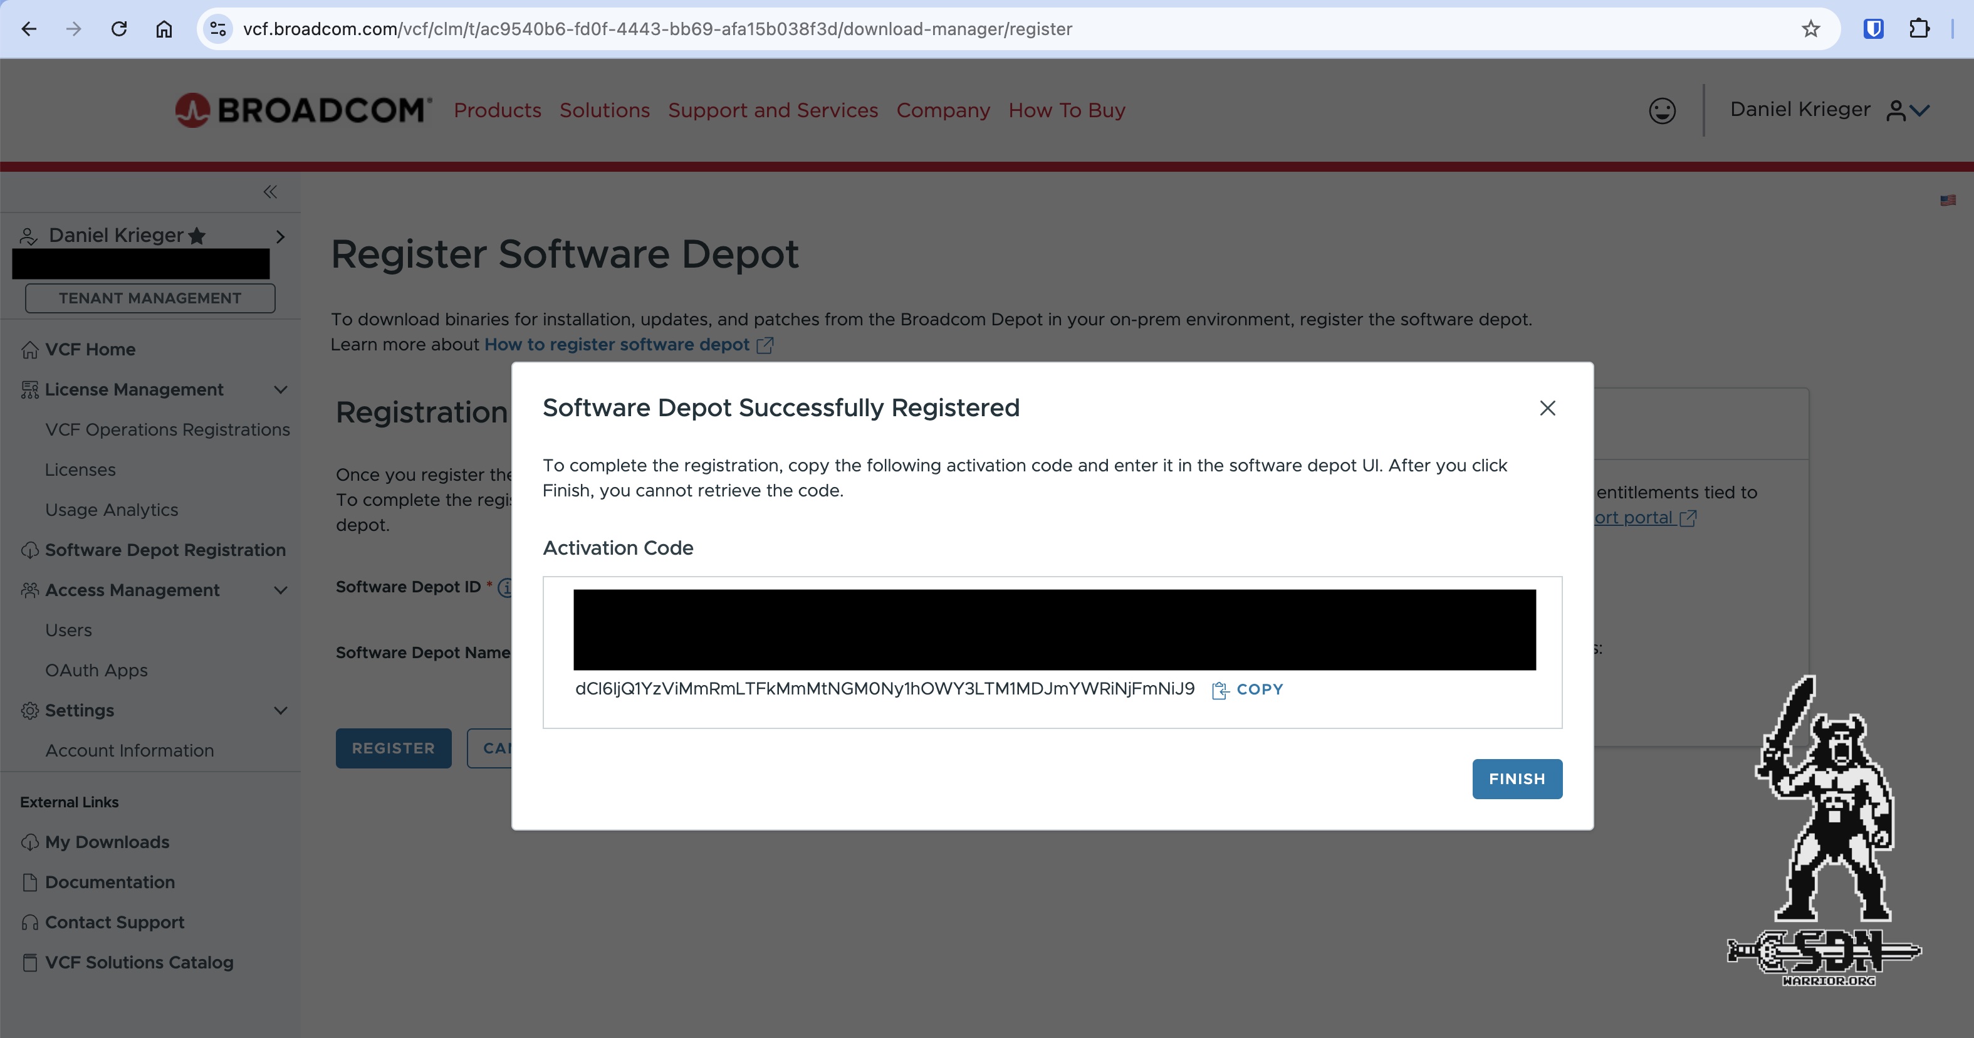This screenshot has width=1974, height=1038.
Task: Click the Finish button
Action: tap(1517, 779)
